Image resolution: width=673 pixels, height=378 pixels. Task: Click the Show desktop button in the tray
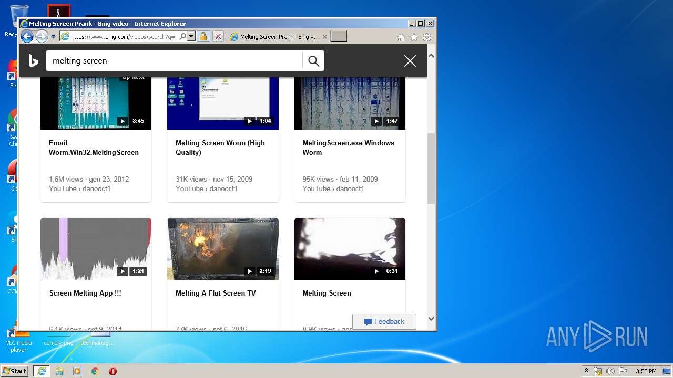coord(667,371)
